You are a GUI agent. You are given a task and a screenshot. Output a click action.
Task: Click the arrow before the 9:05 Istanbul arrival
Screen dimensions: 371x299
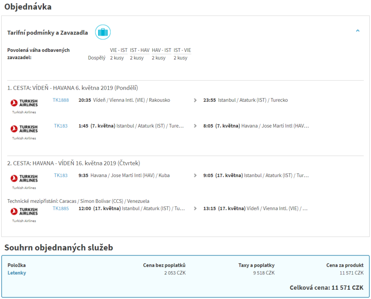point(196,175)
